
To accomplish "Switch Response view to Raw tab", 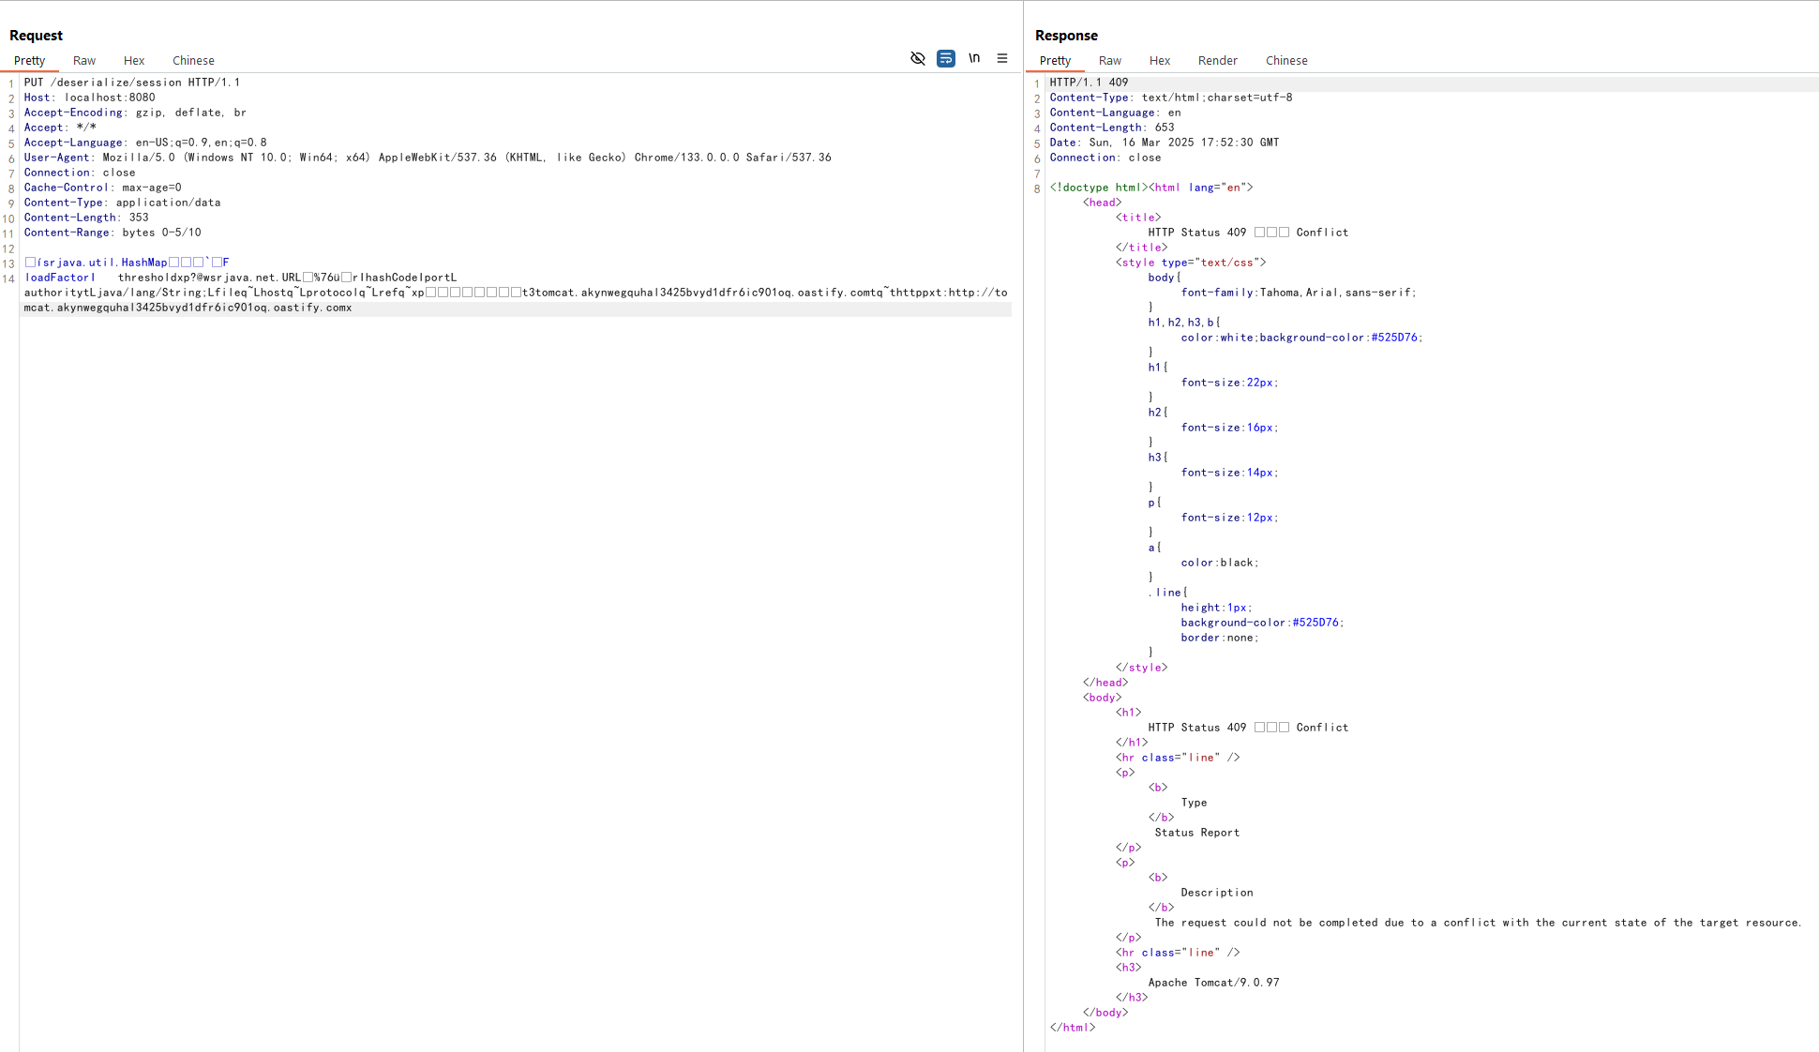I will (1110, 60).
